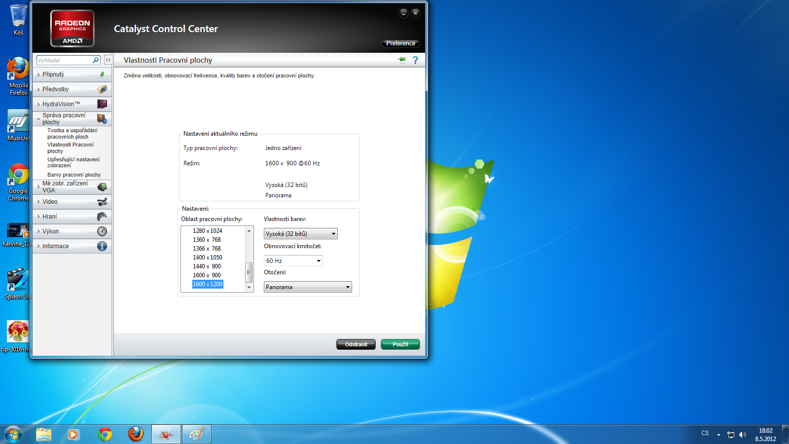
Task: Click the Informace info icon
Action: 102,246
